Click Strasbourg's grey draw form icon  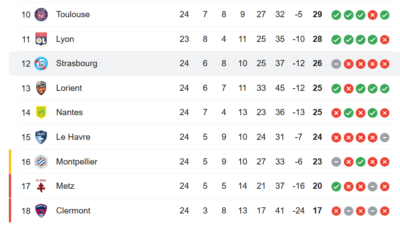pyautogui.click(x=336, y=64)
